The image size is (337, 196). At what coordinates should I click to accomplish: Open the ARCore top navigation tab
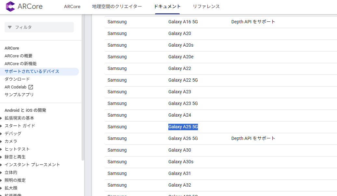(72, 6)
